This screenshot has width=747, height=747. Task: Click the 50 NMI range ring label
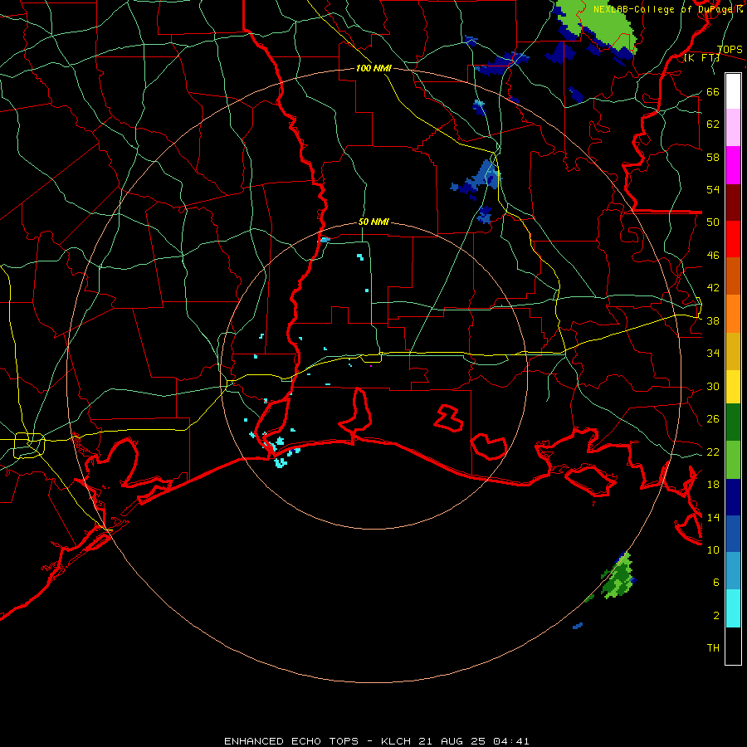[373, 222]
